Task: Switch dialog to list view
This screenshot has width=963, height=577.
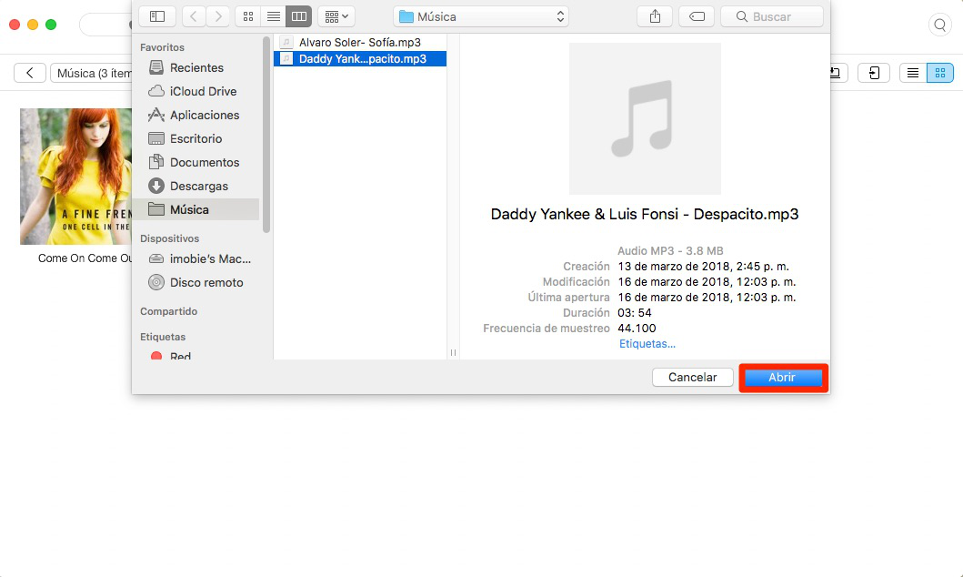Action: (x=274, y=16)
